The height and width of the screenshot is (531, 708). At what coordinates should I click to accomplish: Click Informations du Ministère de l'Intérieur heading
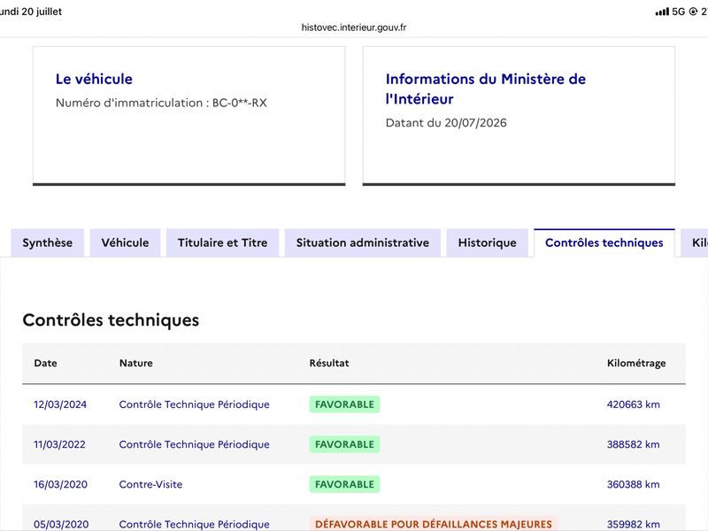pos(486,89)
